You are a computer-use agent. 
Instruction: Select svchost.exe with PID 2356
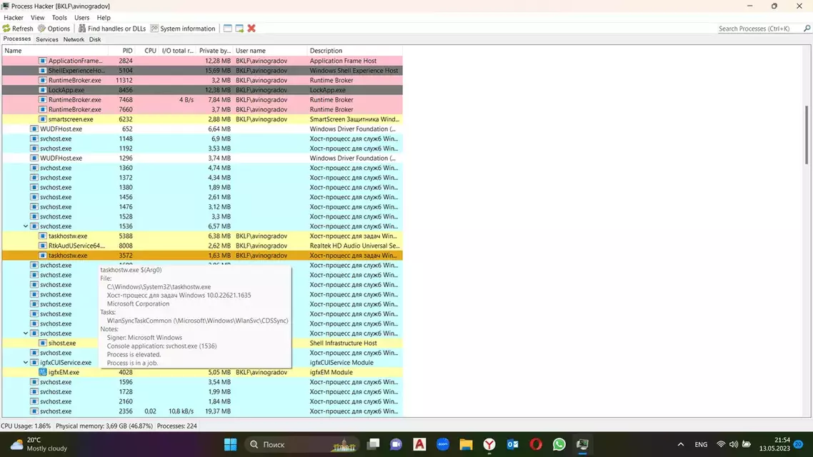[202, 411]
